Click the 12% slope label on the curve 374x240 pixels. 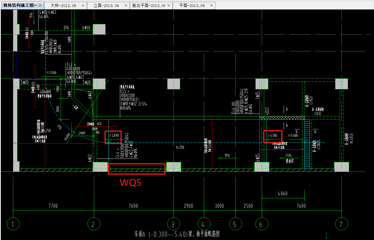click(59, 127)
